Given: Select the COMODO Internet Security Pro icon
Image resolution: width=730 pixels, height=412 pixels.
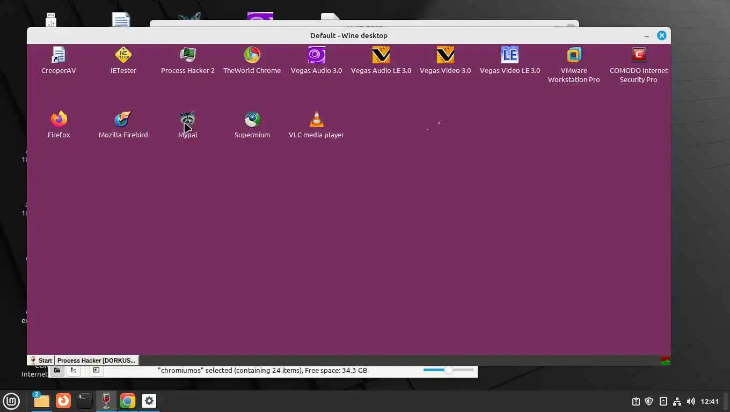Looking at the screenshot, I should click(x=638, y=55).
